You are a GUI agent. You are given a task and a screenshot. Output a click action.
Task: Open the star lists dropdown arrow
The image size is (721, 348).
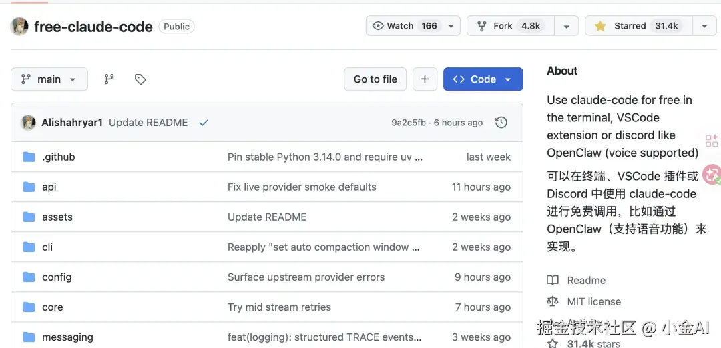click(x=704, y=26)
